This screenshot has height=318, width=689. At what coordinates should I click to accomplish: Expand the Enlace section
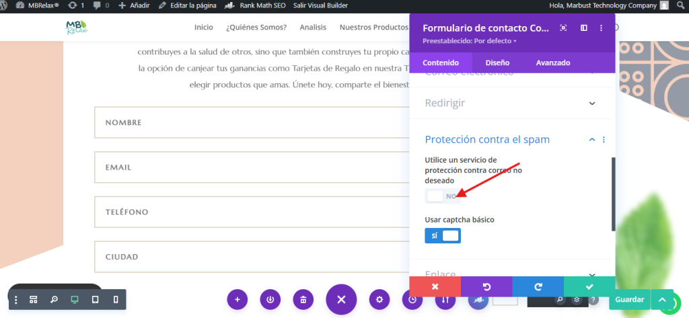[x=510, y=274]
